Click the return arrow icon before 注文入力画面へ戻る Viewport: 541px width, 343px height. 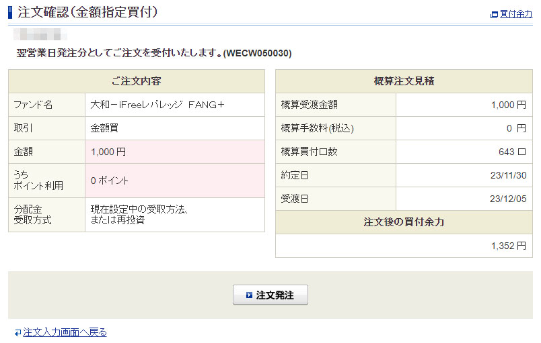point(17,332)
